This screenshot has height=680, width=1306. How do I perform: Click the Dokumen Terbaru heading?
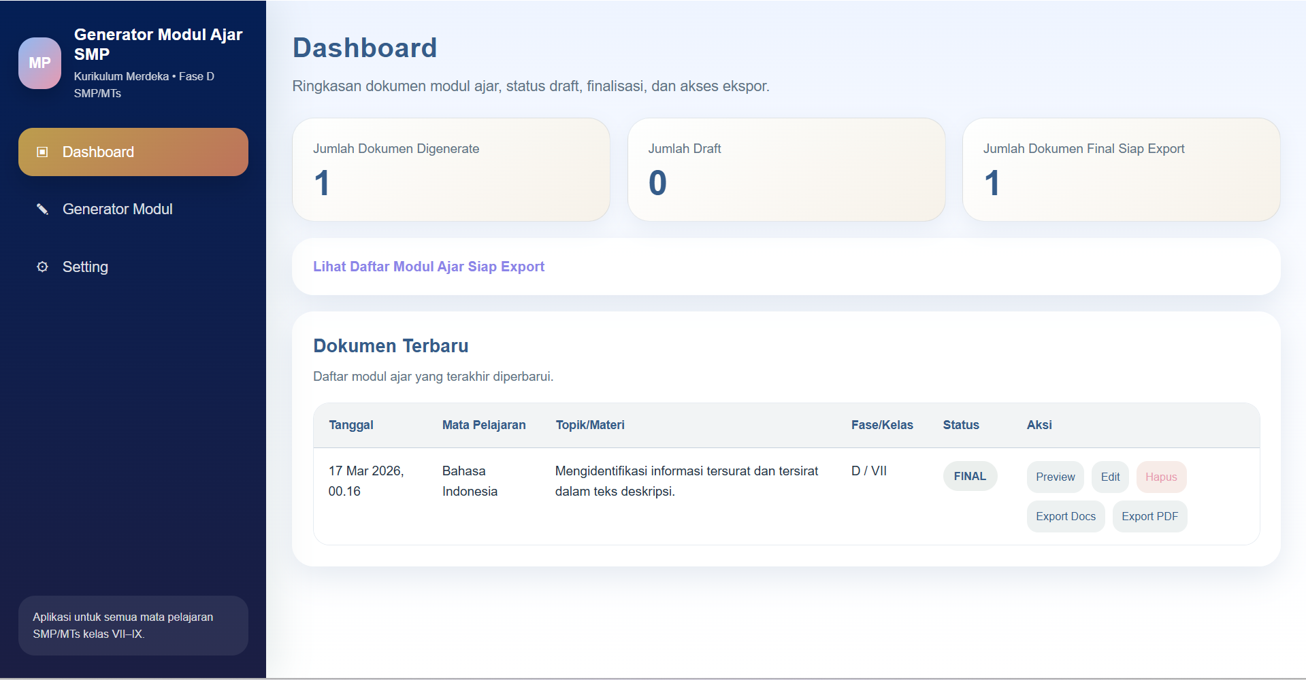[x=391, y=345]
